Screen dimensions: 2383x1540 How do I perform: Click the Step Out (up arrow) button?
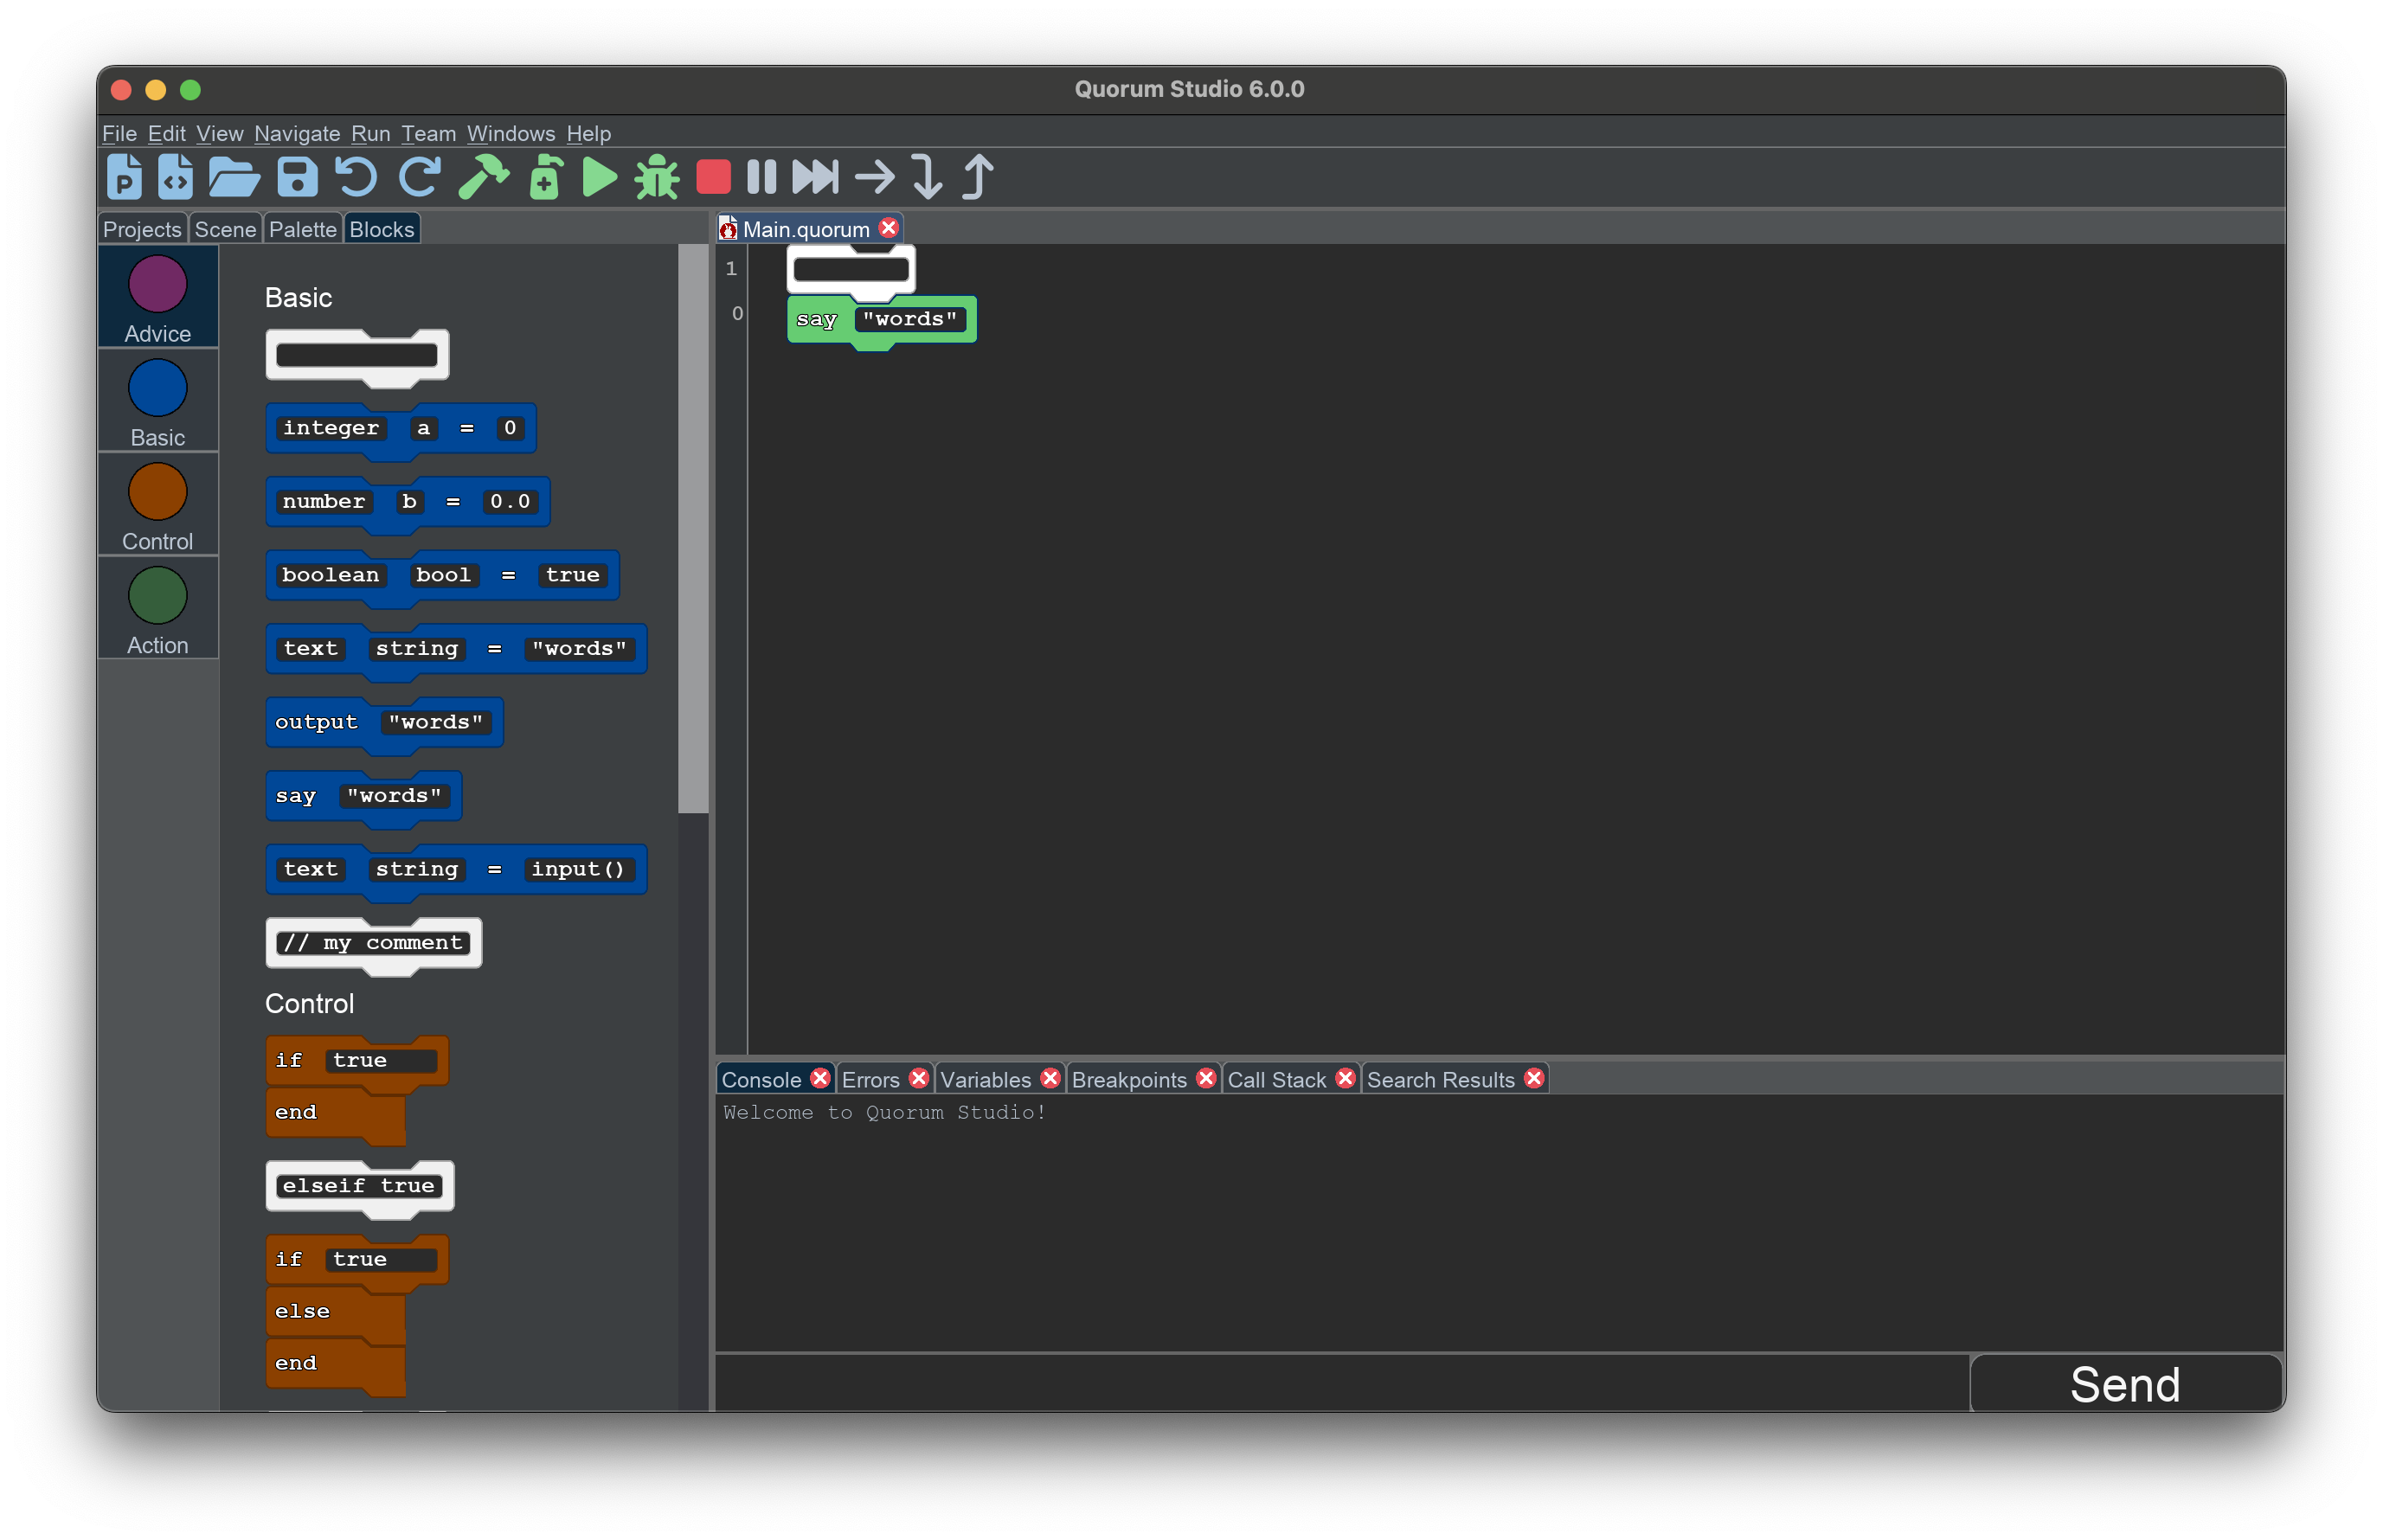[x=980, y=176]
